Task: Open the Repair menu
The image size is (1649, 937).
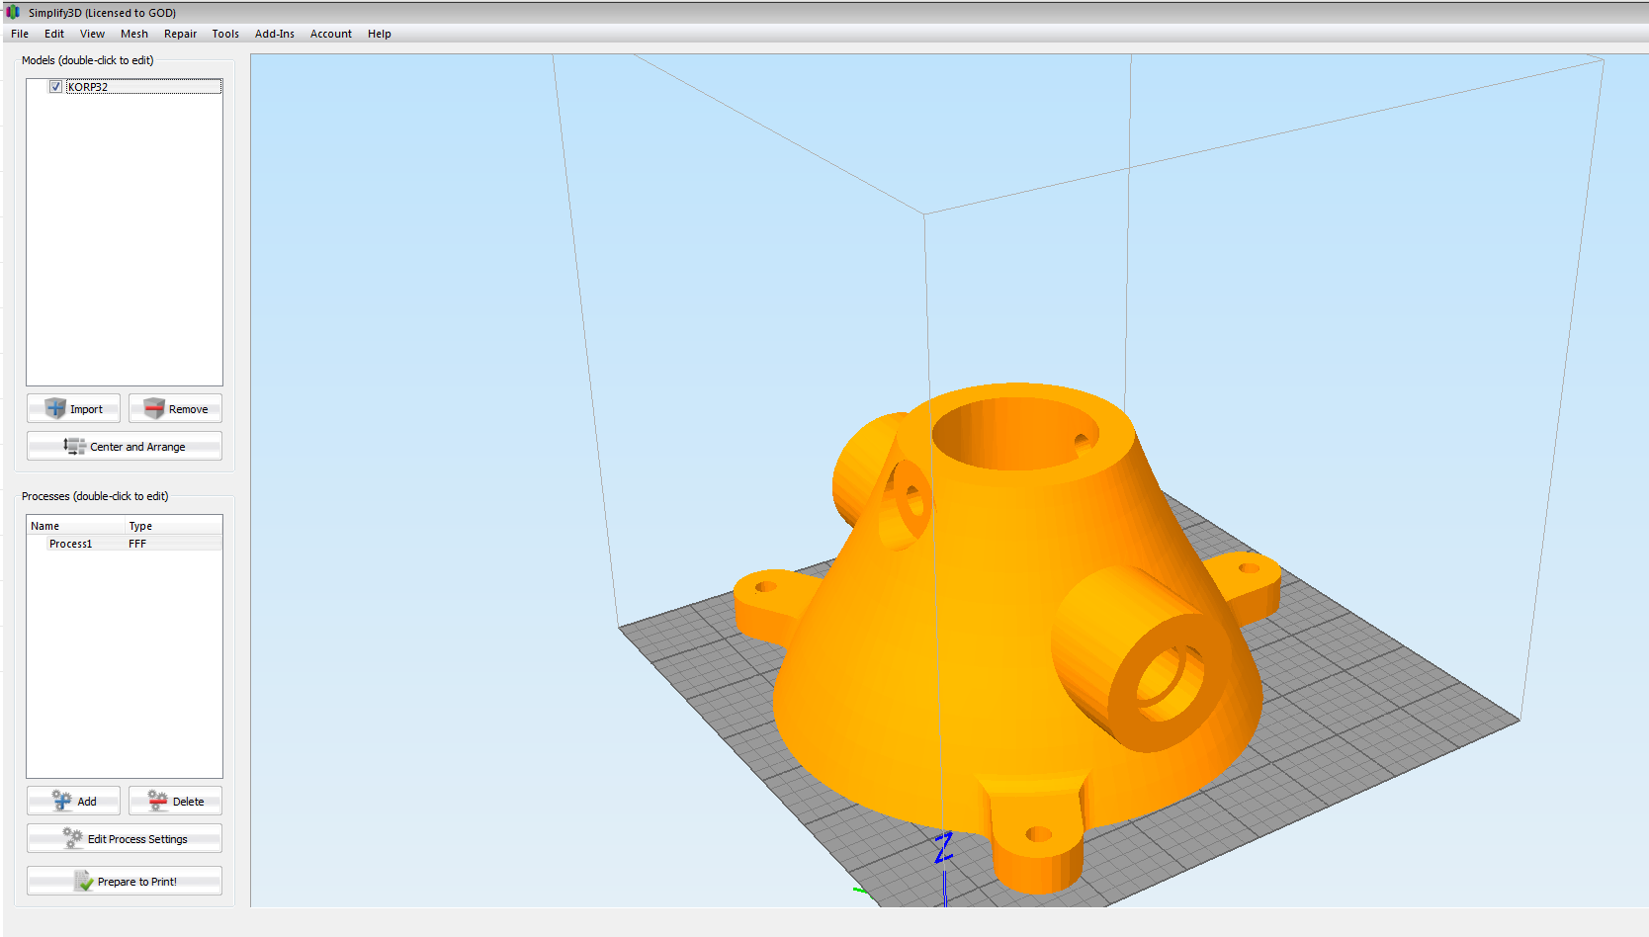Action: click(x=180, y=34)
